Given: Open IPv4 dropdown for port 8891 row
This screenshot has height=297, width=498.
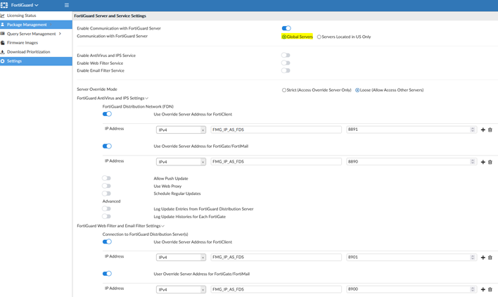Looking at the screenshot, I should point(181,130).
